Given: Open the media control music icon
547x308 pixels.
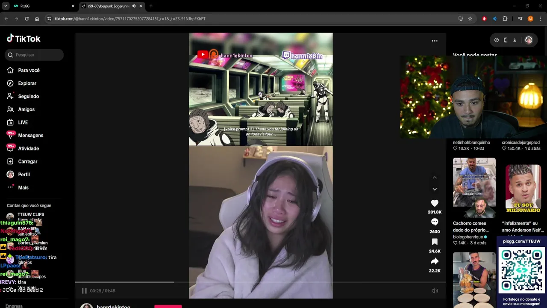Looking at the screenshot, I should point(520,19).
